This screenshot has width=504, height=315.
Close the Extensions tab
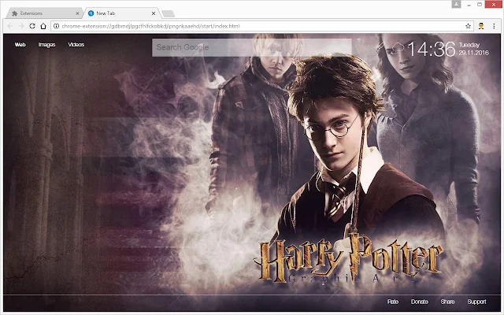click(77, 13)
